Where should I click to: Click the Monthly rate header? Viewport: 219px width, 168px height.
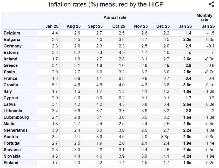pyautogui.click(x=204, y=18)
